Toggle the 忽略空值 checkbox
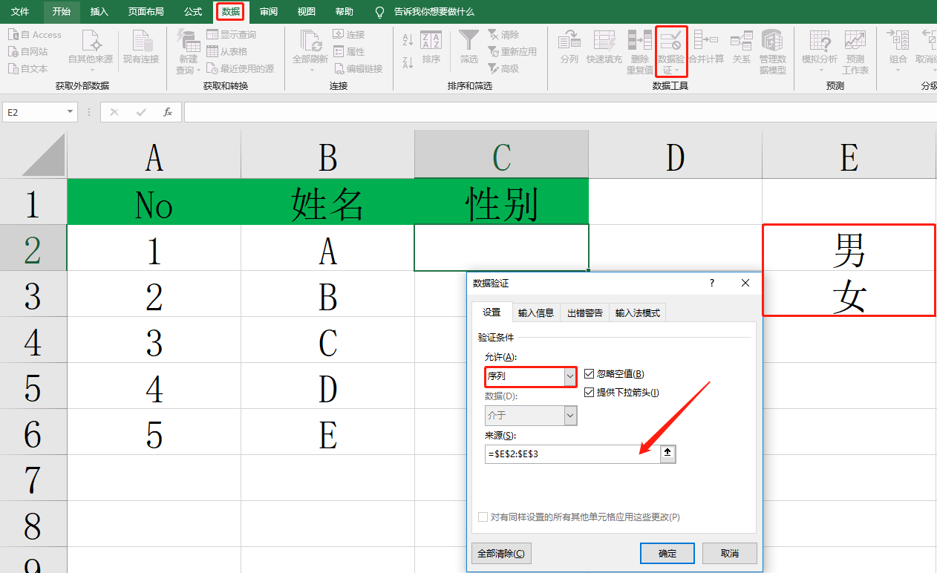The width and height of the screenshot is (937, 573). (590, 374)
